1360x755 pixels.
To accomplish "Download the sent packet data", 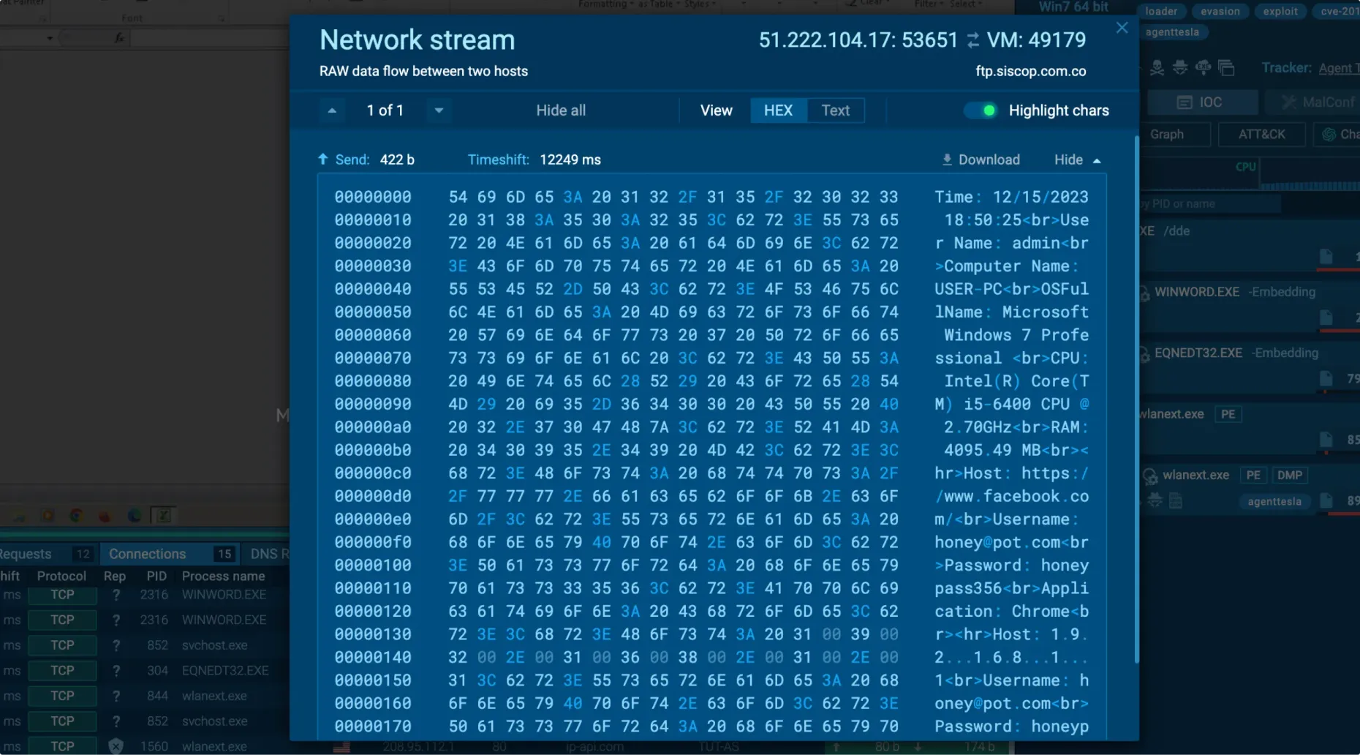I will 981,159.
